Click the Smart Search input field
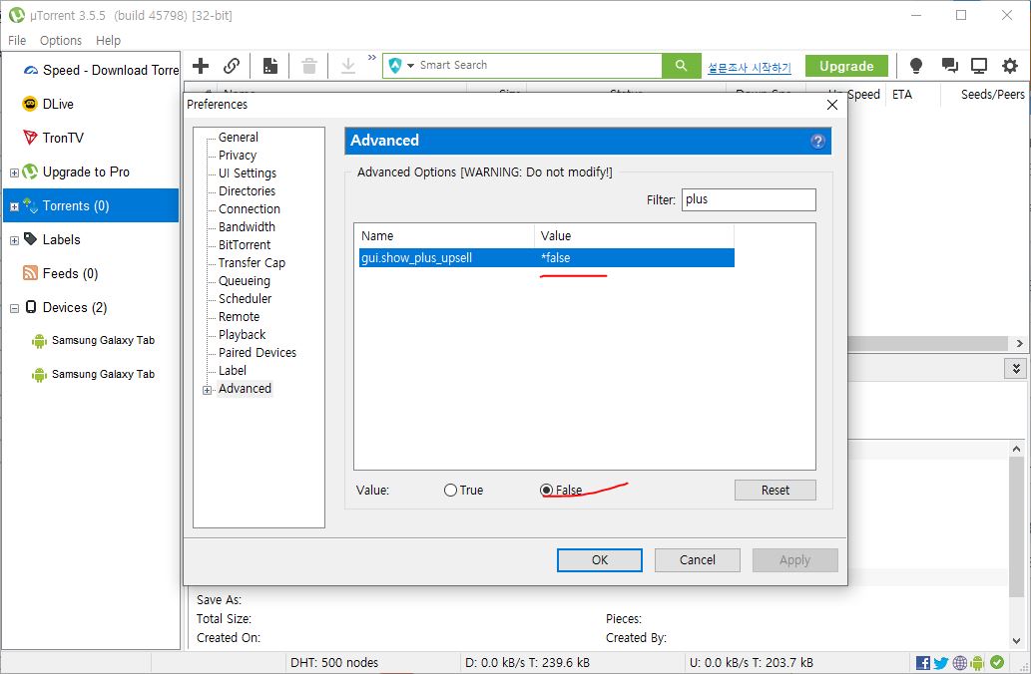1031x674 pixels. pyautogui.click(x=539, y=65)
